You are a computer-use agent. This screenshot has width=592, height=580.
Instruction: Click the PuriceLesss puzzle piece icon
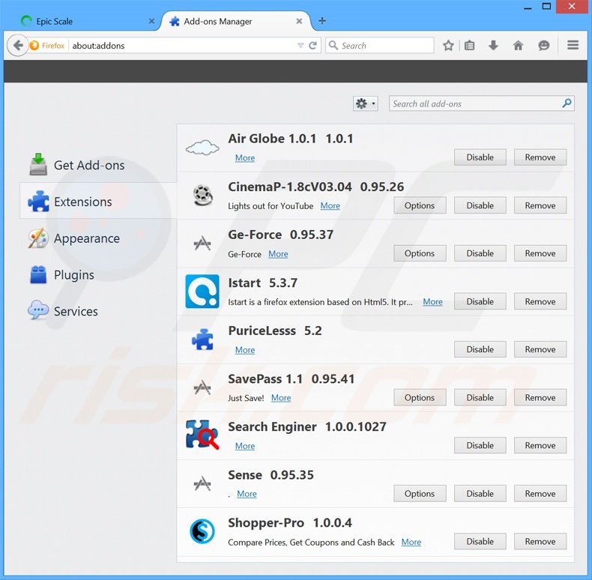coord(203,339)
